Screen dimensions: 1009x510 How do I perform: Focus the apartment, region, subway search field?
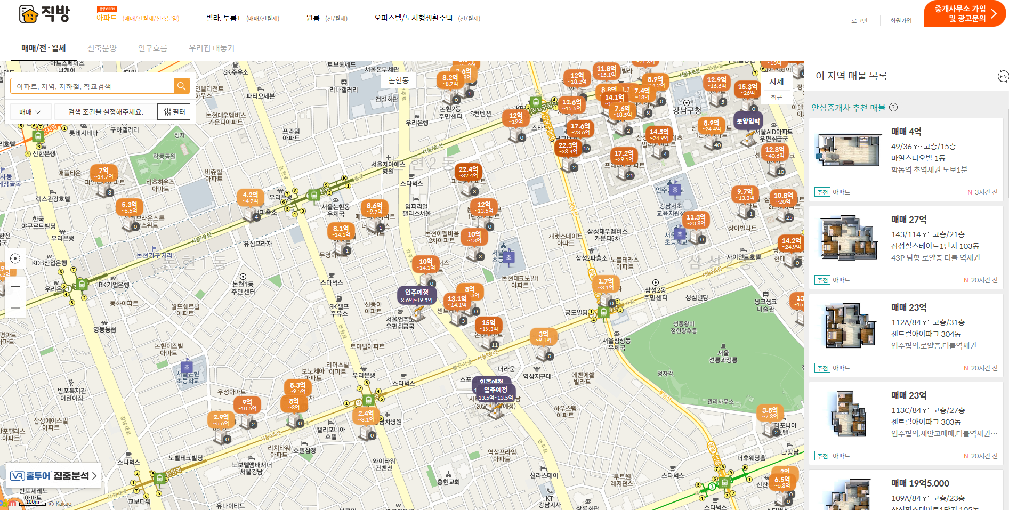92,86
